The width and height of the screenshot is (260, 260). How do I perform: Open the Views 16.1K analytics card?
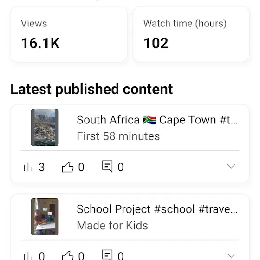(69, 34)
